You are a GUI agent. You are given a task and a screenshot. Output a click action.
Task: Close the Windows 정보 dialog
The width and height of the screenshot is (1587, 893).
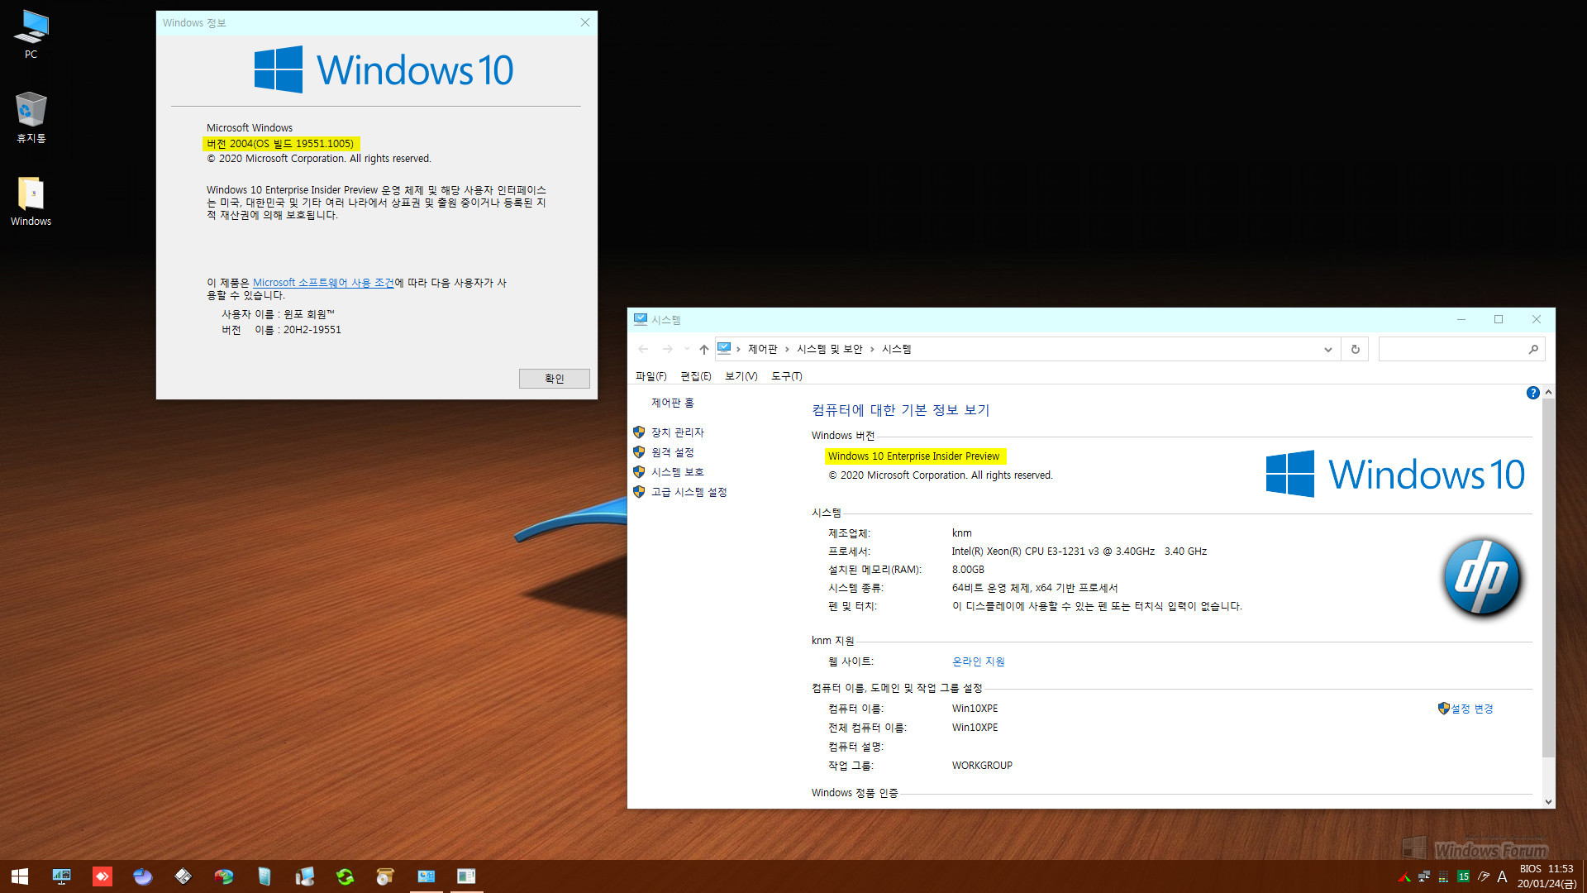584,22
